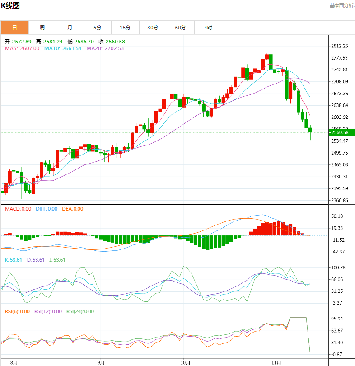The height and width of the screenshot is (366, 355).
Task: Click the DEA: 0.00 indicator label
Action: pyautogui.click(x=73, y=209)
